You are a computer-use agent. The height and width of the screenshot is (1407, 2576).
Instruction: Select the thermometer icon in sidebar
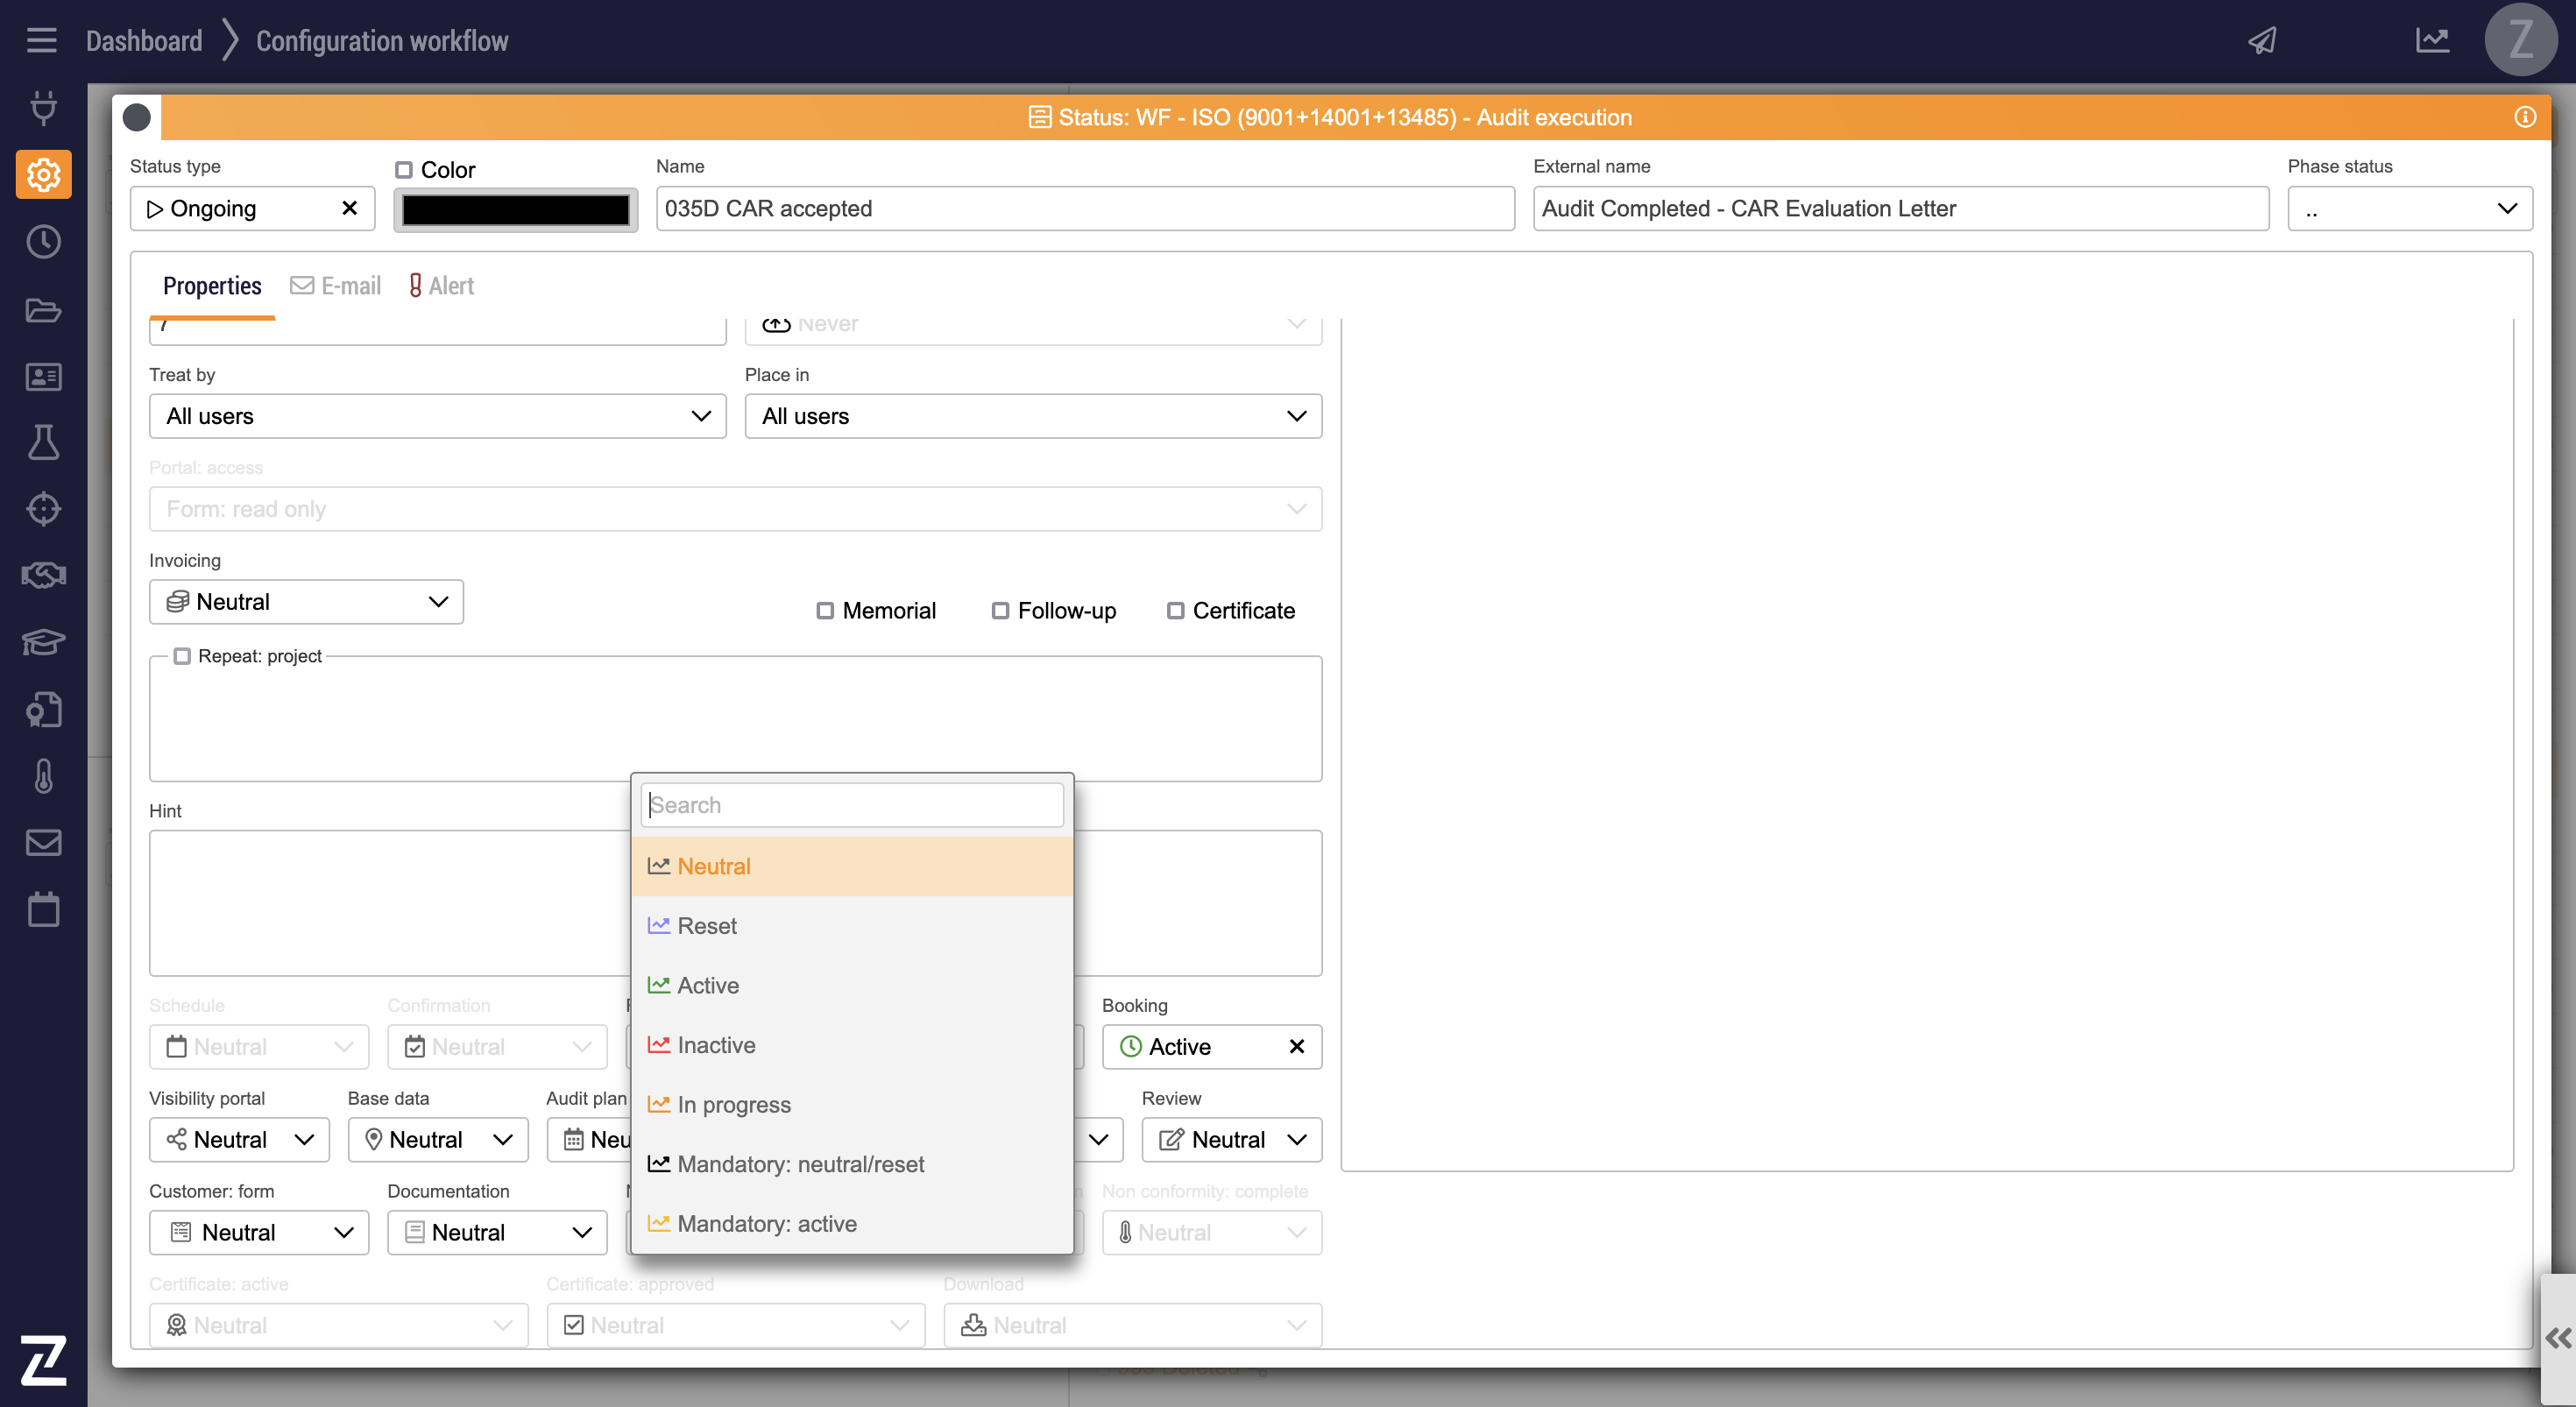[43, 776]
